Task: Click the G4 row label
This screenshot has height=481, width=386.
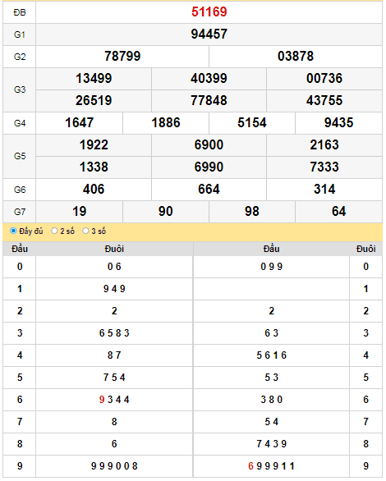Action: click(x=20, y=123)
